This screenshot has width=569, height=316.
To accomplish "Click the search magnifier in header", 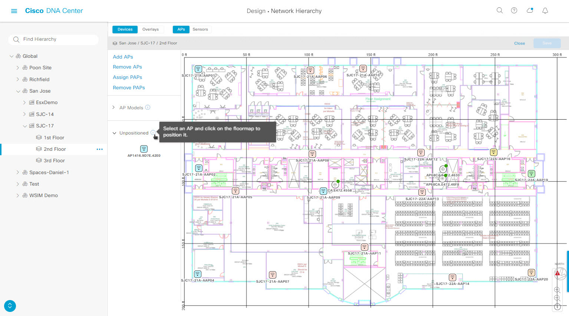I will pos(500,11).
